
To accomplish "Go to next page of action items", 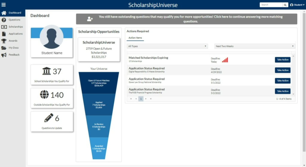I will 146,99.
